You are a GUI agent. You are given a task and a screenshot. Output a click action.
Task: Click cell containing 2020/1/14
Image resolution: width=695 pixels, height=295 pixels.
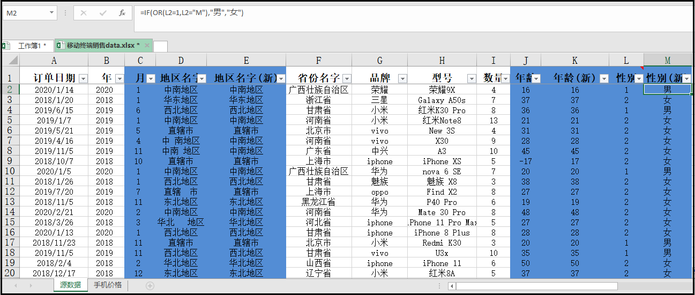54,90
